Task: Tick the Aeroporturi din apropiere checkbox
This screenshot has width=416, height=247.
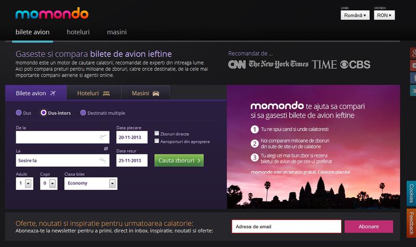Action: click(157, 141)
